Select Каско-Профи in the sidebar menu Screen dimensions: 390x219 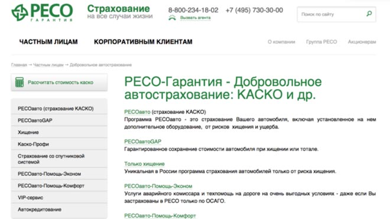[x=59, y=144]
